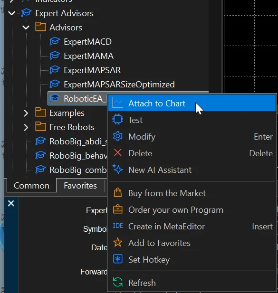The image size is (278, 293).
Task: Select ExpertMACD in the tree
Action: (87, 42)
